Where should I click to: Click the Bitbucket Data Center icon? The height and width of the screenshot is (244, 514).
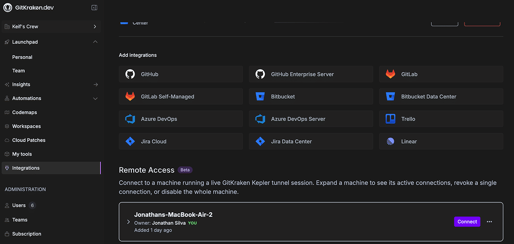click(391, 96)
